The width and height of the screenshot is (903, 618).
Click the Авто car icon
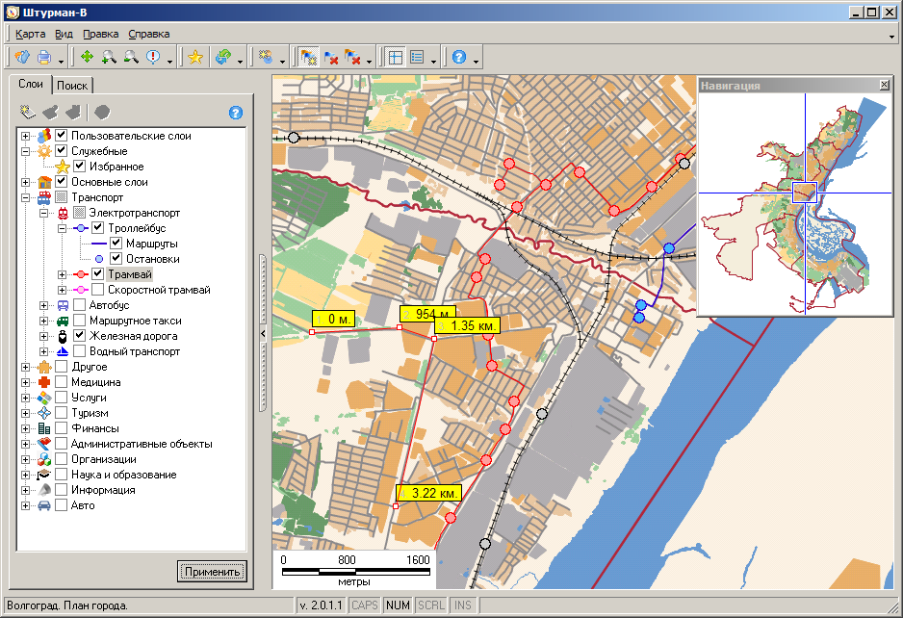(x=44, y=505)
